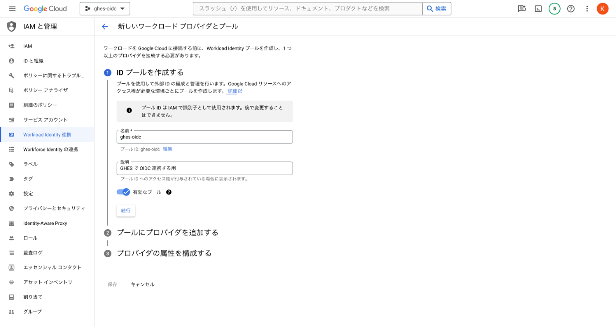Screen dimensions: 616x327
Task: Click the info icon in the pool ID notice
Action: (129, 111)
